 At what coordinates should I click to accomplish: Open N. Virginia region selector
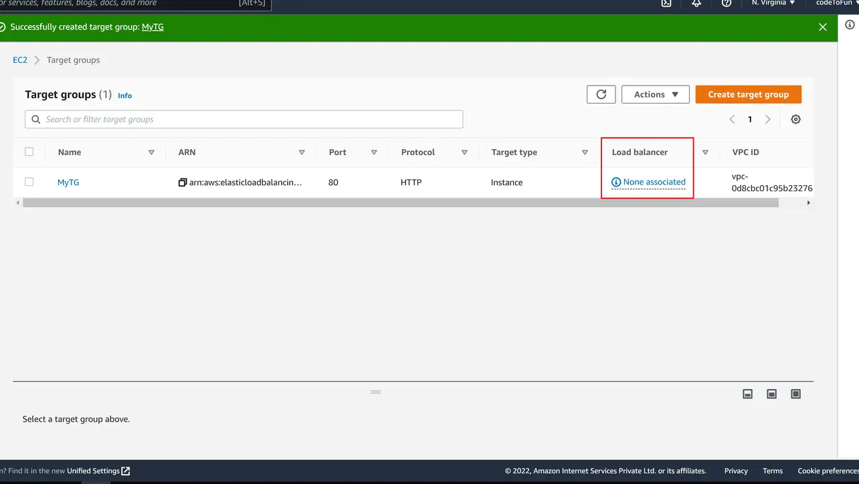[773, 3]
